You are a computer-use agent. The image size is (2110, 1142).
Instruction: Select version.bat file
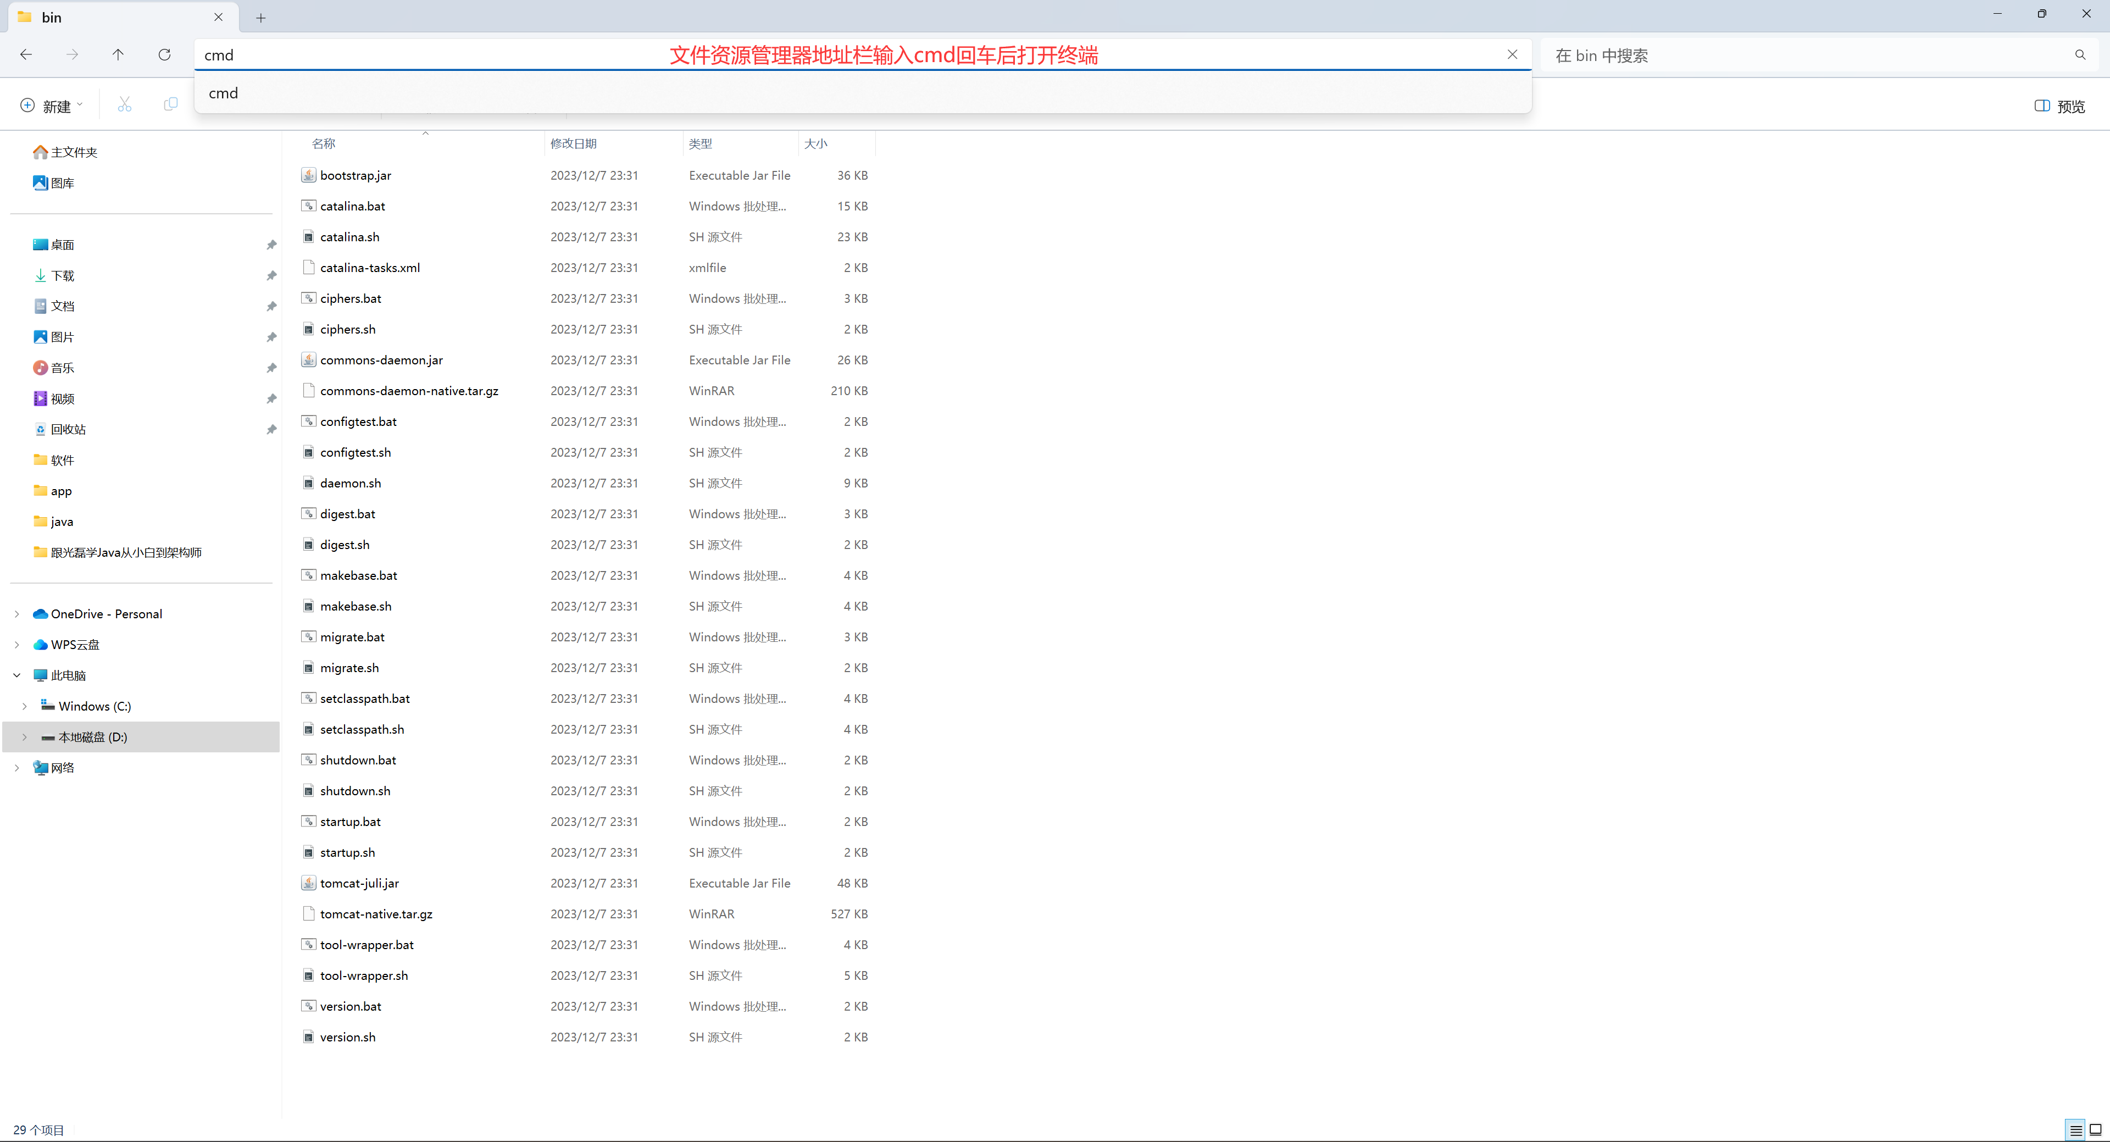[x=351, y=1007]
